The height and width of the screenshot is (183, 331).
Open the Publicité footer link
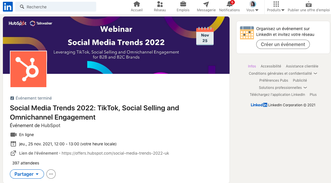(300, 80)
